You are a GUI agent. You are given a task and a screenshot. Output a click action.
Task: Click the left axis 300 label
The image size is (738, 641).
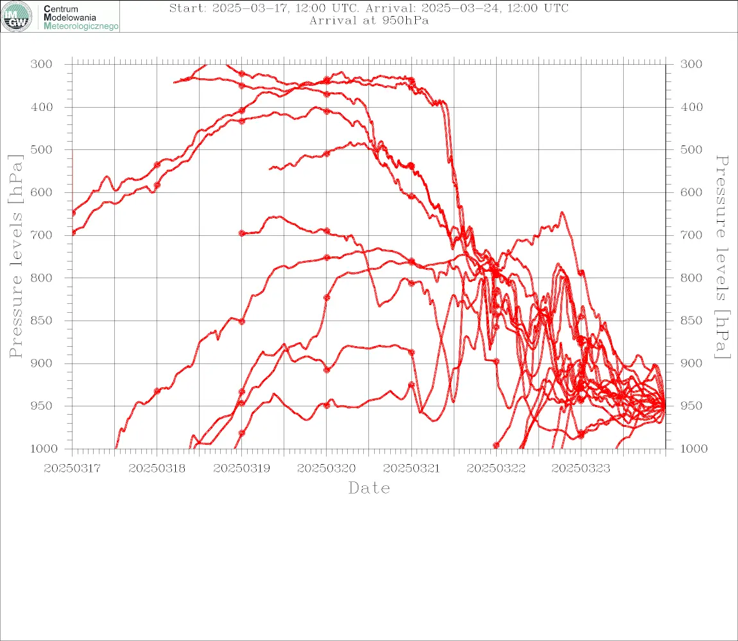[42, 64]
